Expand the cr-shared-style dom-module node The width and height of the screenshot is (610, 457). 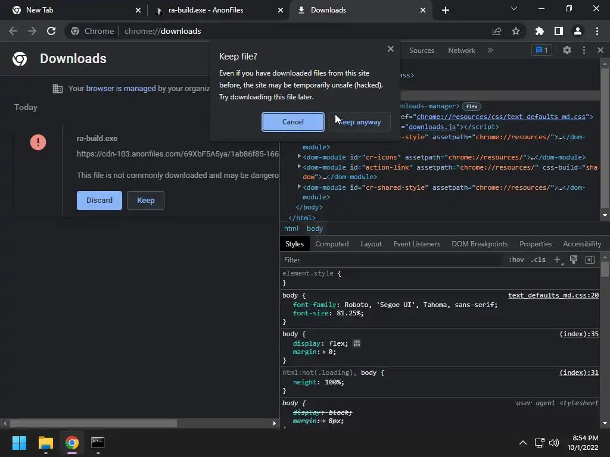point(299,186)
